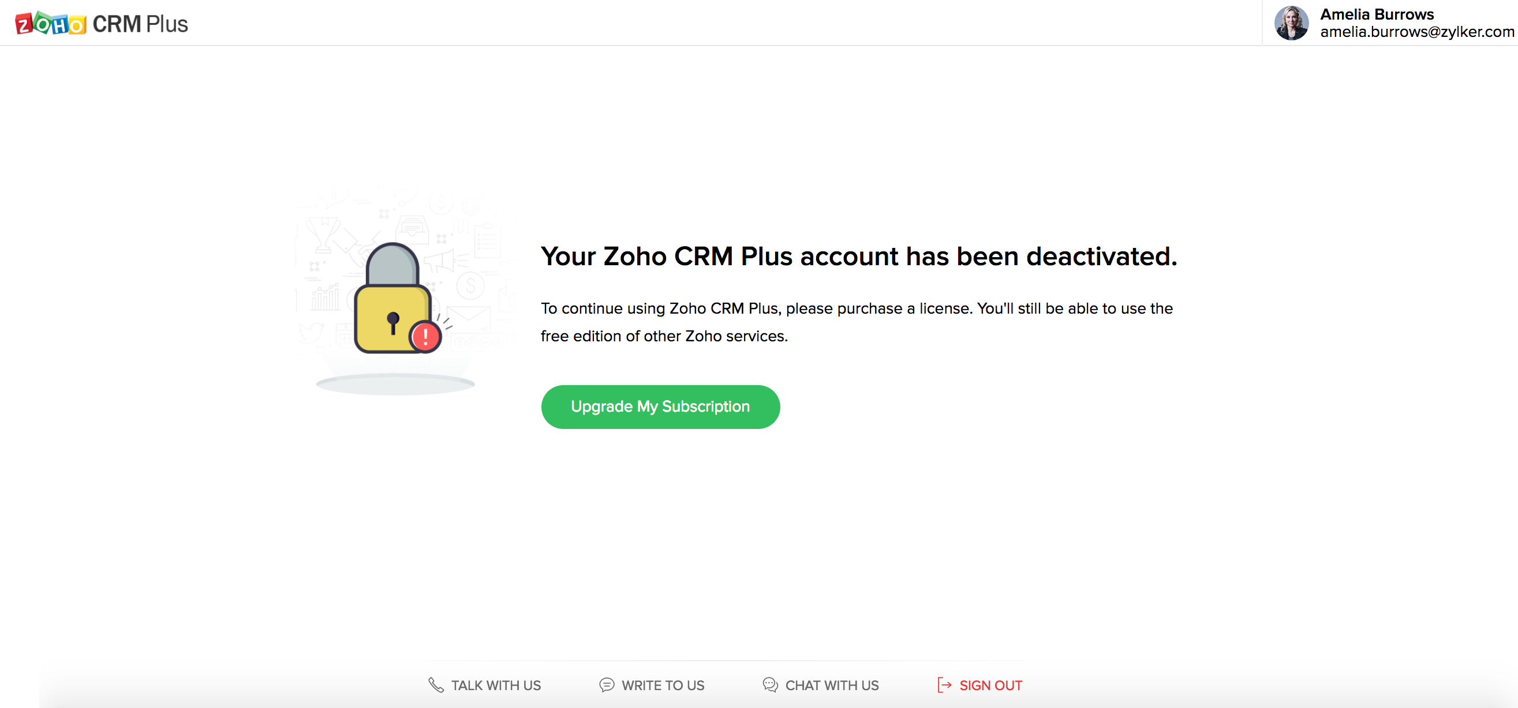Choose SIGN OUT in the footer
Screen dimensions: 1518x708
pos(990,685)
